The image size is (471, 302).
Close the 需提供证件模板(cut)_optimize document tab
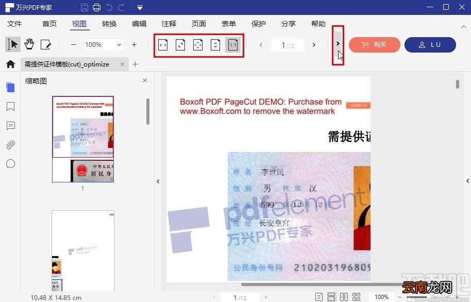(x=122, y=64)
